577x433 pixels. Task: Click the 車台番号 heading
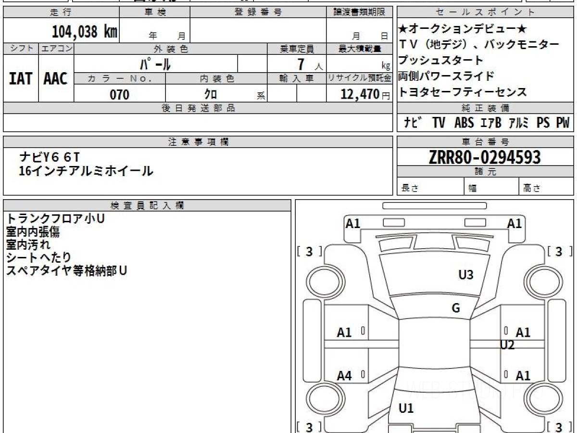(x=485, y=141)
